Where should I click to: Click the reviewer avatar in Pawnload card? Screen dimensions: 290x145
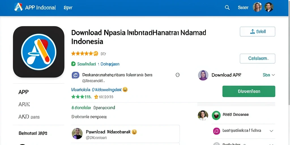(x=77, y=134)
